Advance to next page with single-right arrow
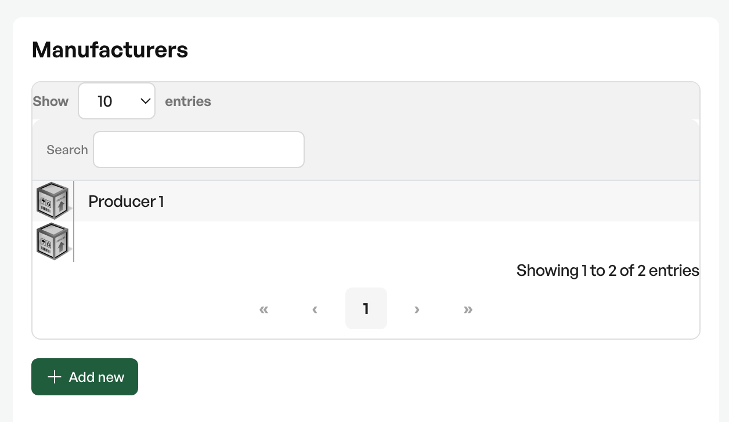This screenshot has width=729, height=422. [x=417, y=309]
